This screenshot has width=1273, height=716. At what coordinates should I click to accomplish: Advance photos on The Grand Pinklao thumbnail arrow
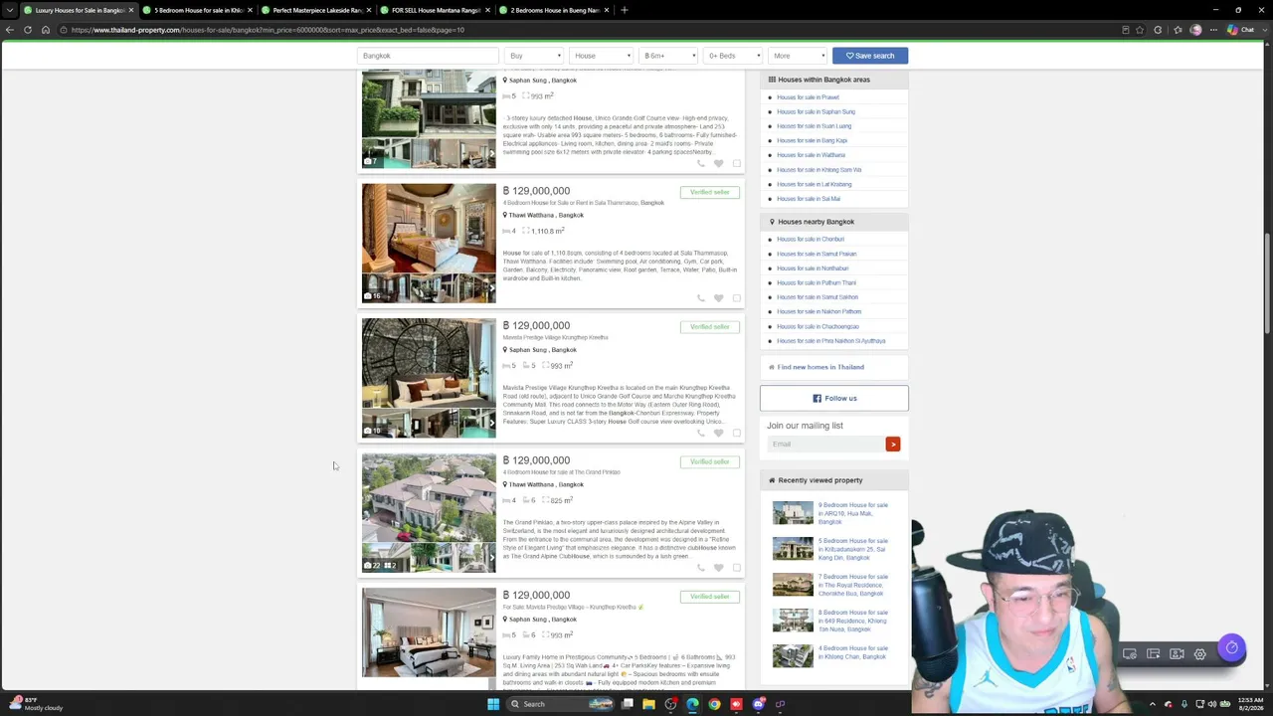tap(490, 558)
